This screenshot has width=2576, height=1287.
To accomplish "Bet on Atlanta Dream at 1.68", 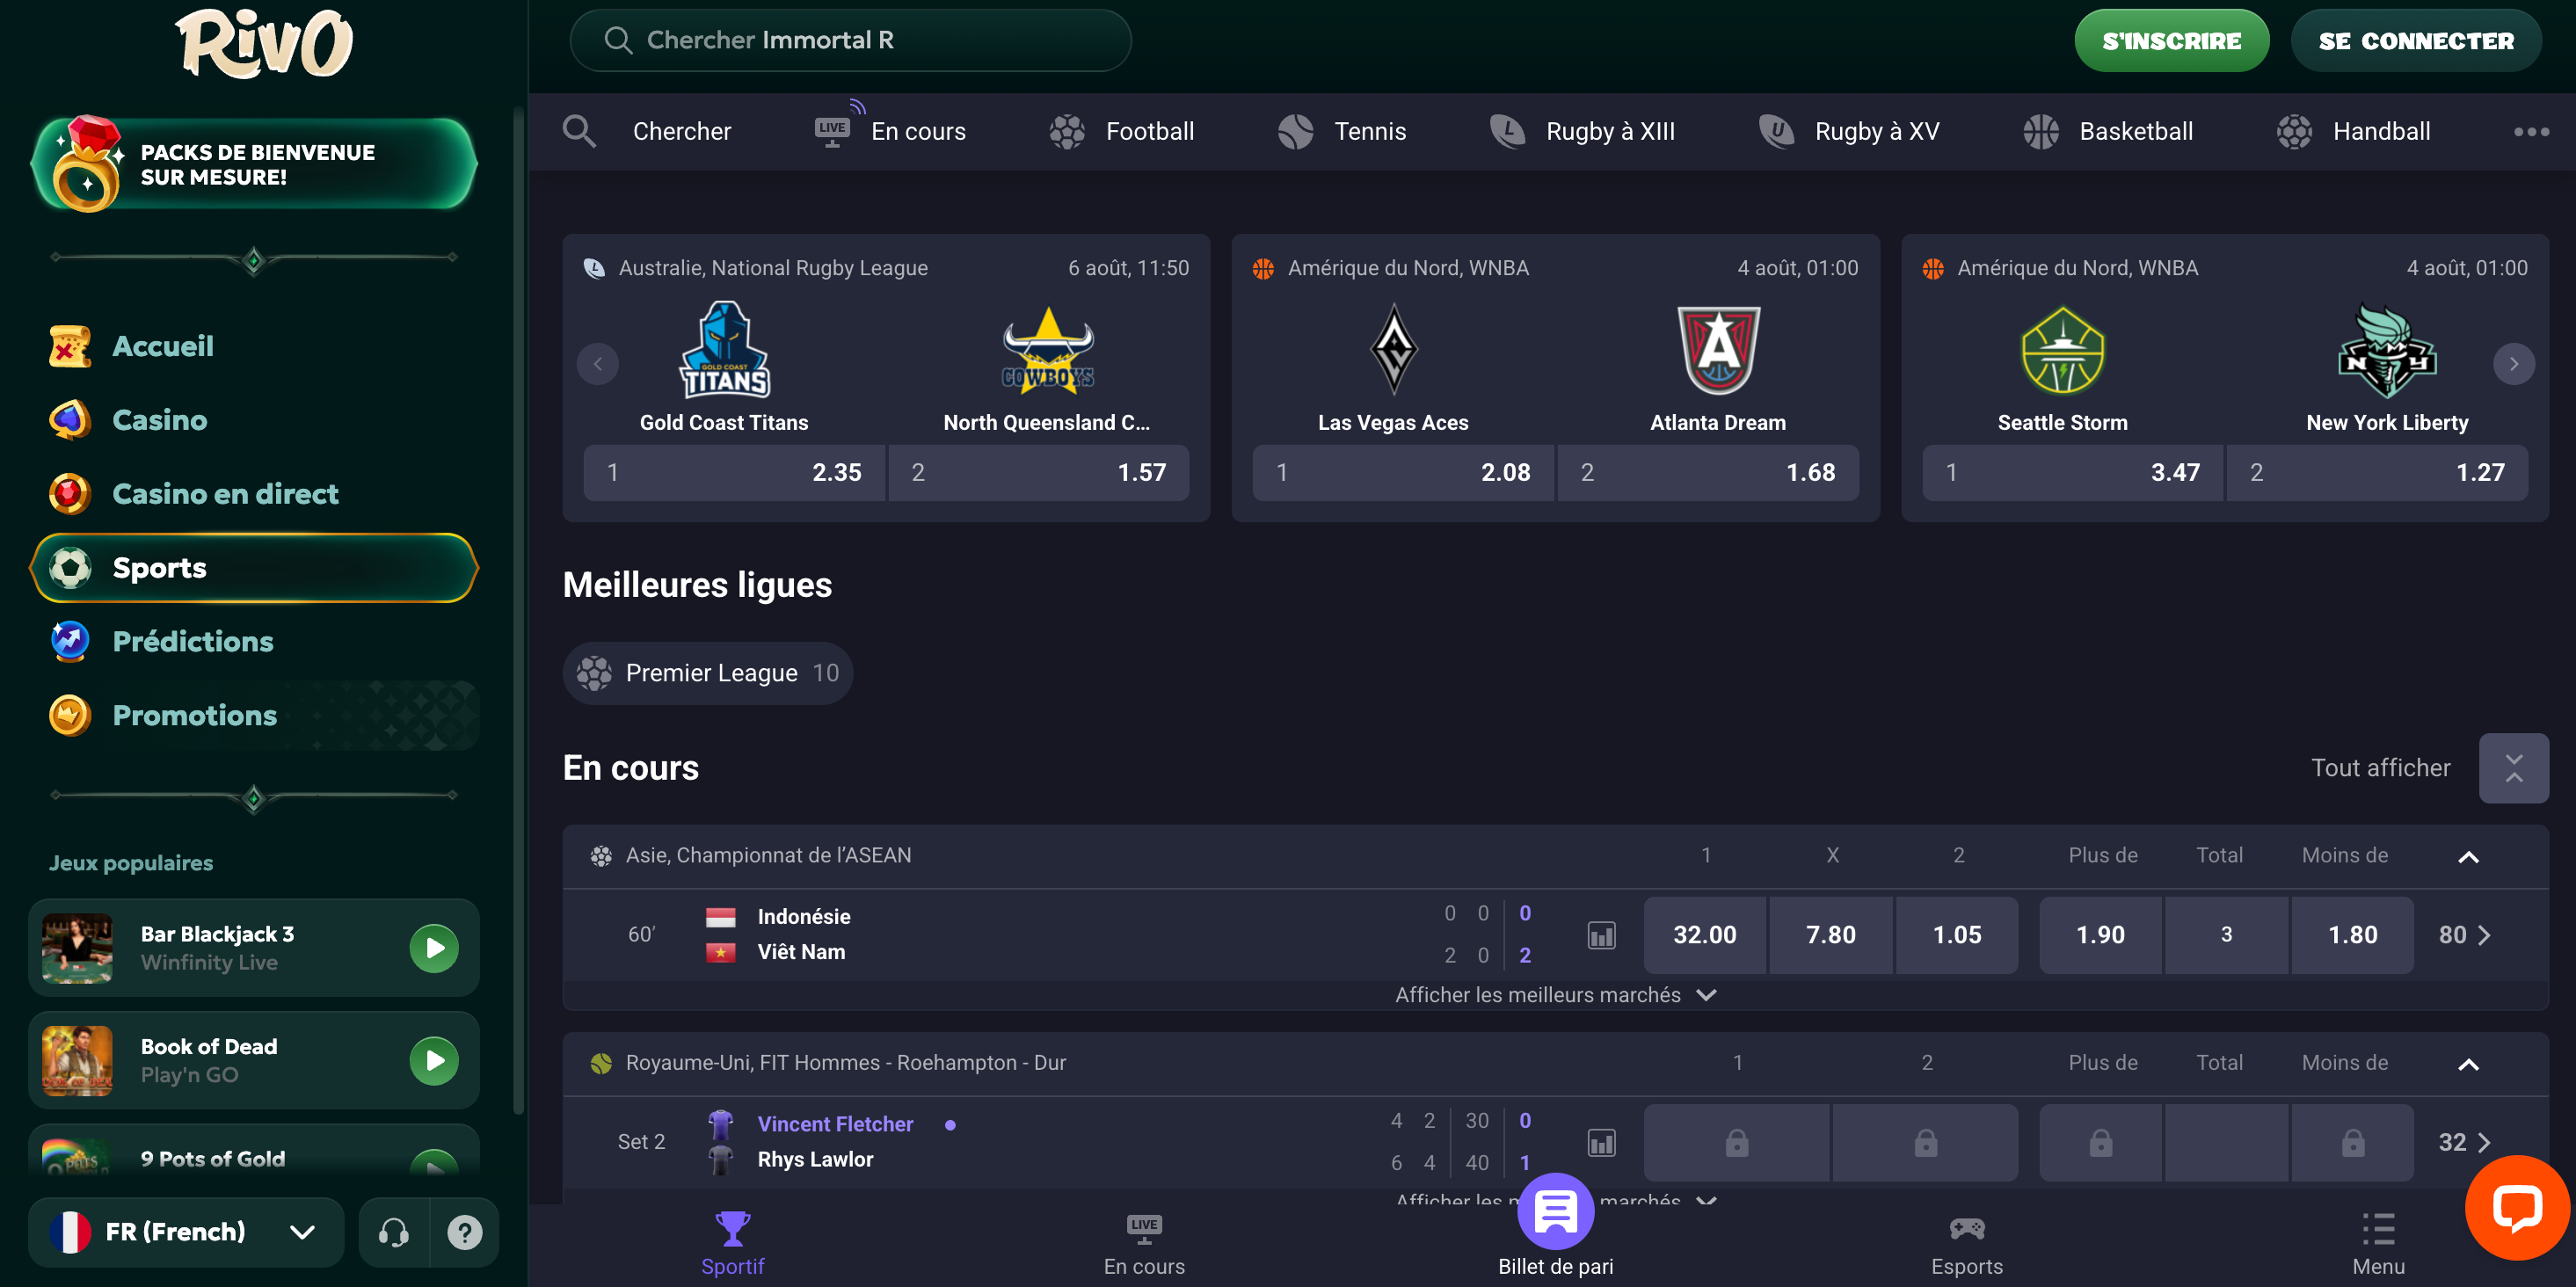I will pos(1708,473).
